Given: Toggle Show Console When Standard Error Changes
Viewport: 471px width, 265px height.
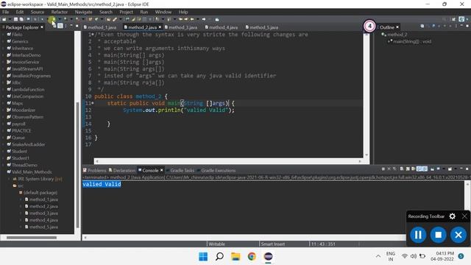Looking at the screenshot, I should (x=425, y=169).
